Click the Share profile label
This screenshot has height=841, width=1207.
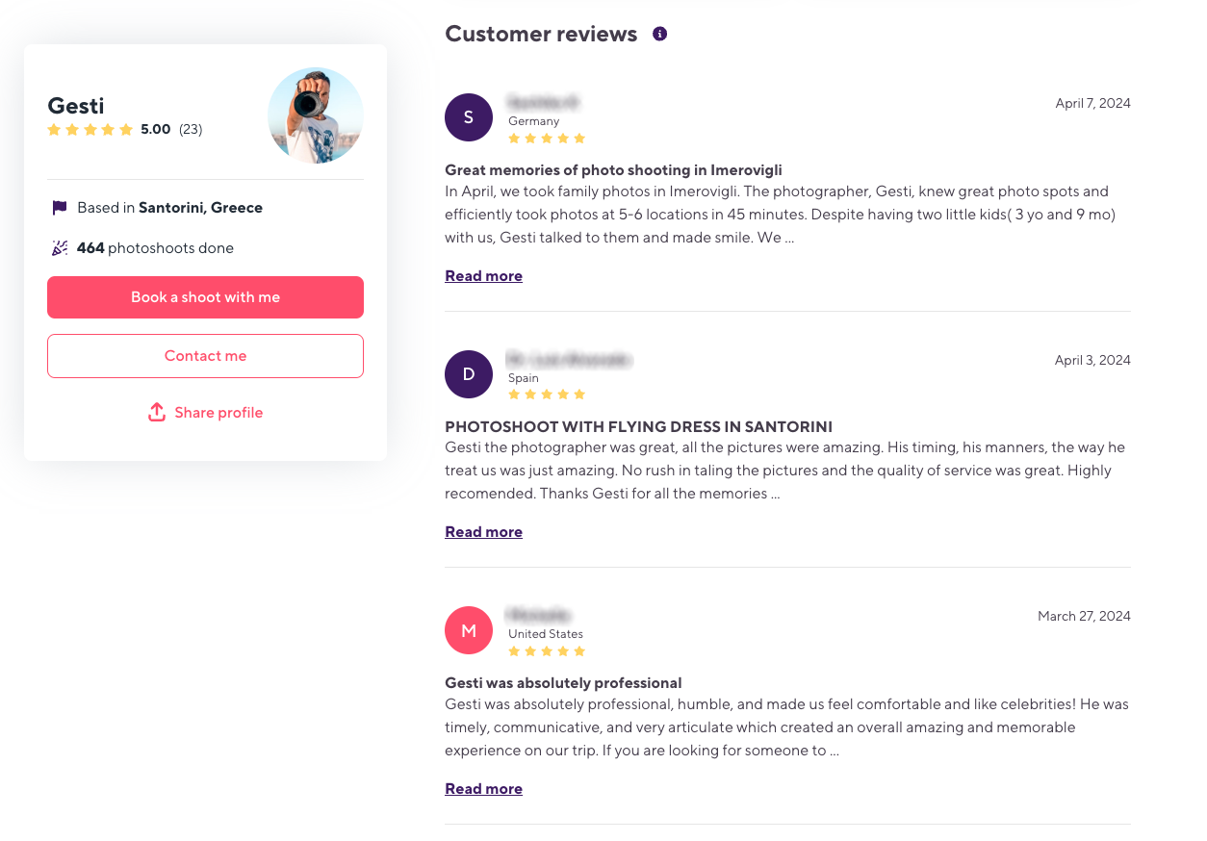coord(218,412)
